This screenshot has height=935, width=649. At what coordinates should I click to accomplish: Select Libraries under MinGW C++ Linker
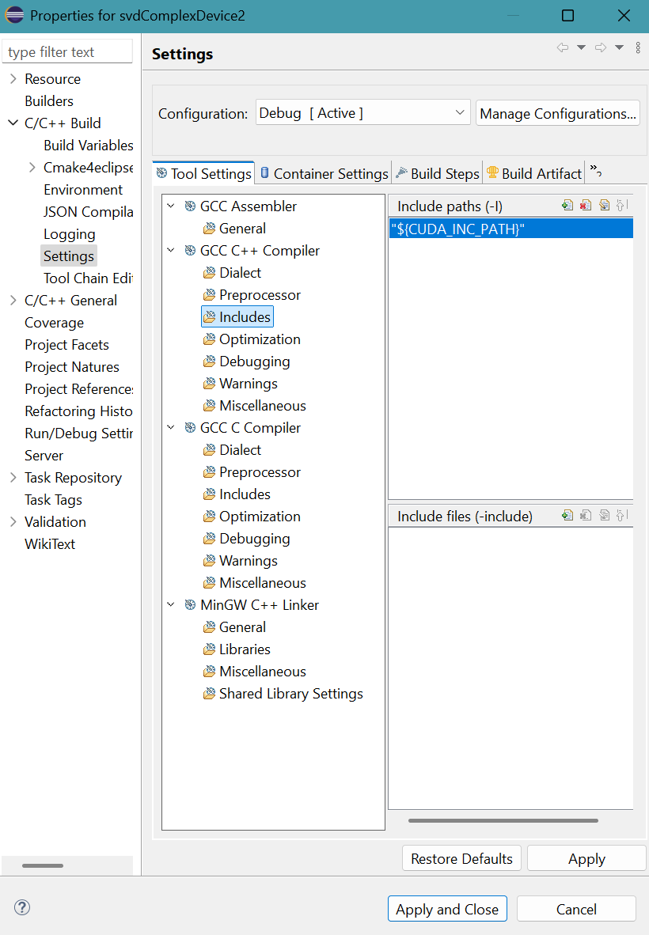(x=245, y=649)
